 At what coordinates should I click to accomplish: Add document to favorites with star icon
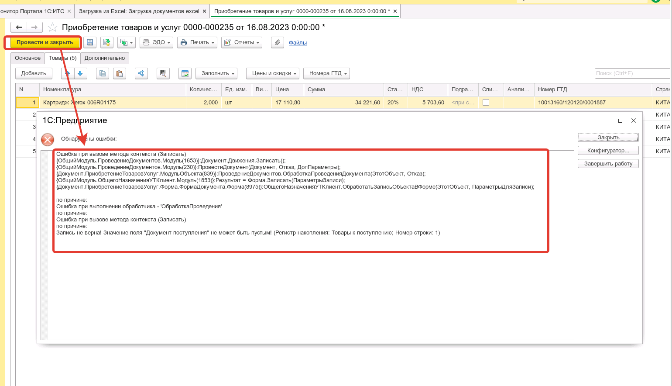coord(52,28)
